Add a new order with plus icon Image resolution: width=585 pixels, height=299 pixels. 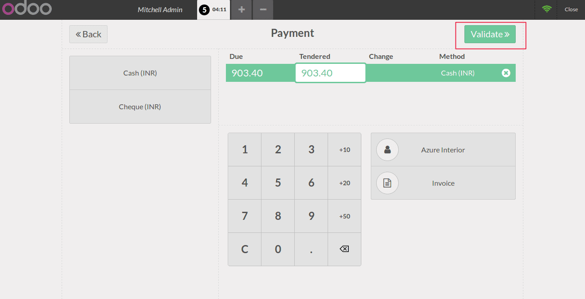(x=242, y=9)
